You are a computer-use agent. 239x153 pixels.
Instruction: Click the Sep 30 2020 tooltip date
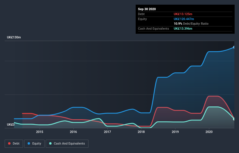147,9
